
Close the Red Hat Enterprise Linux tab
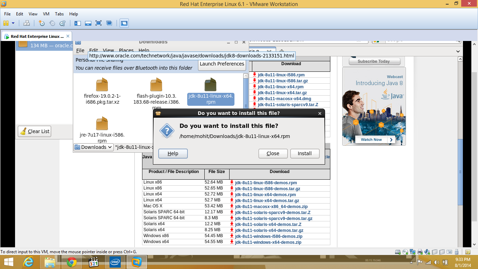click(x=68, y=36)
